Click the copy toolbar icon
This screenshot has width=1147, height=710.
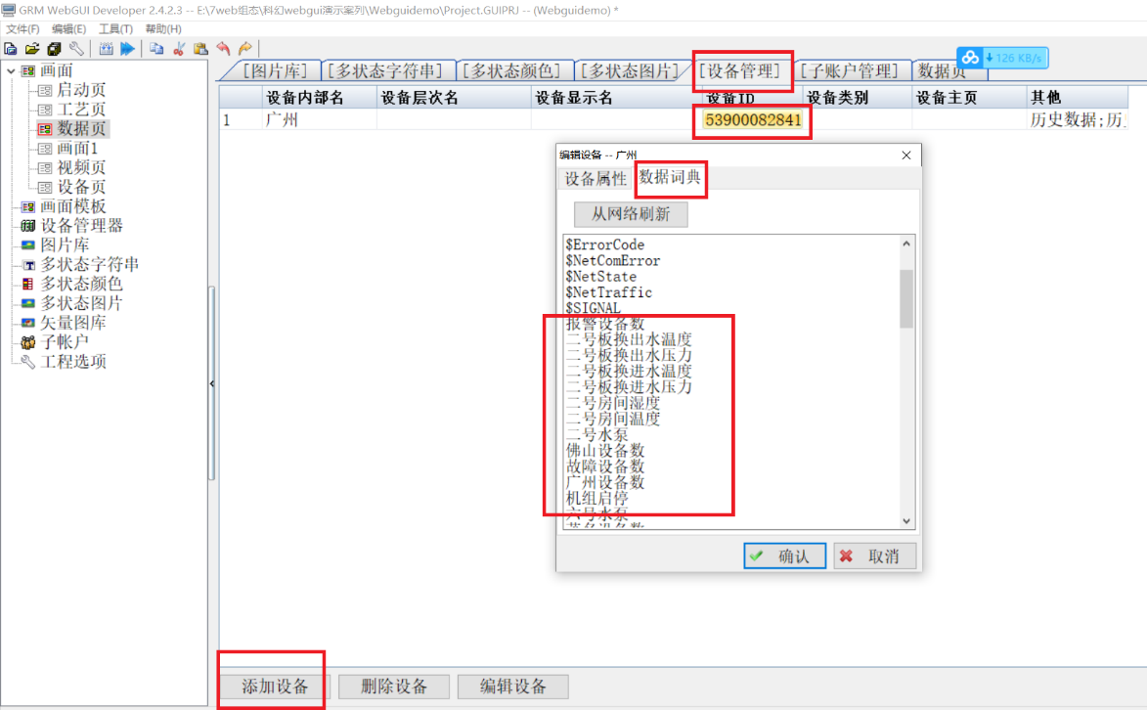(157, 48)
